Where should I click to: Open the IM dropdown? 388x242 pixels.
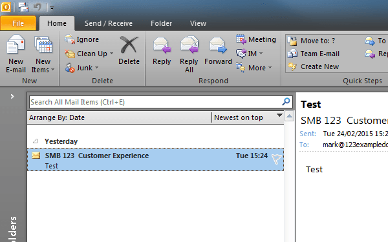coord(249,54)
